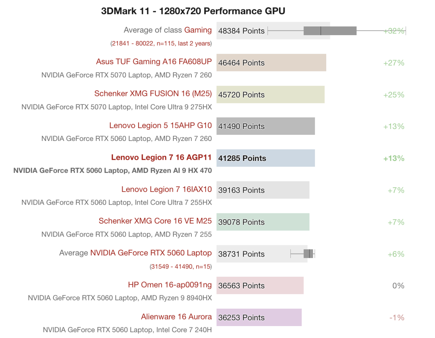Select the 36253 Points bar
The height and width of the screenshot is (338, 435).
[x=259, y=318]
